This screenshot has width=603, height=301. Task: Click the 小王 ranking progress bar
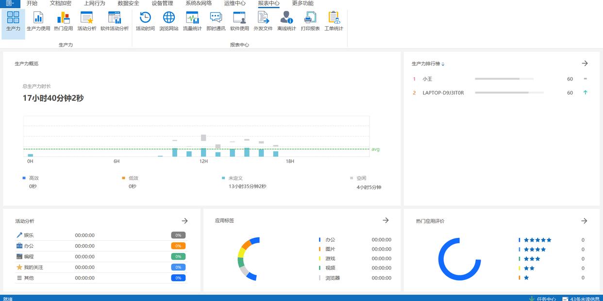point(504,79)
